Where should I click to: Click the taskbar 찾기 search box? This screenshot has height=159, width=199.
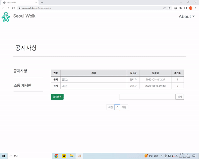click(30, 156)
